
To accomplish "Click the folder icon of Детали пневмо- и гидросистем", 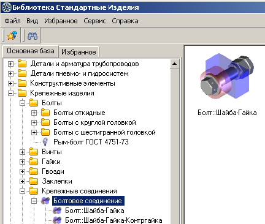I will pyautogui.click(x=22, y=73).
